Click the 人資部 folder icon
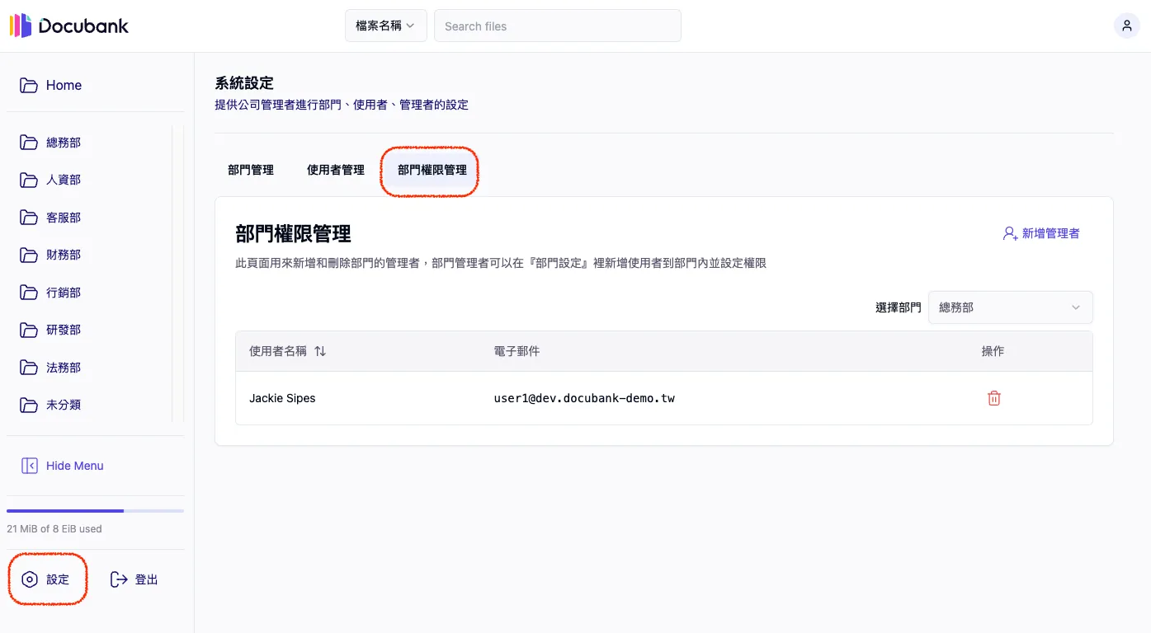Screen dimensions: 1151x633 point(27,180)
